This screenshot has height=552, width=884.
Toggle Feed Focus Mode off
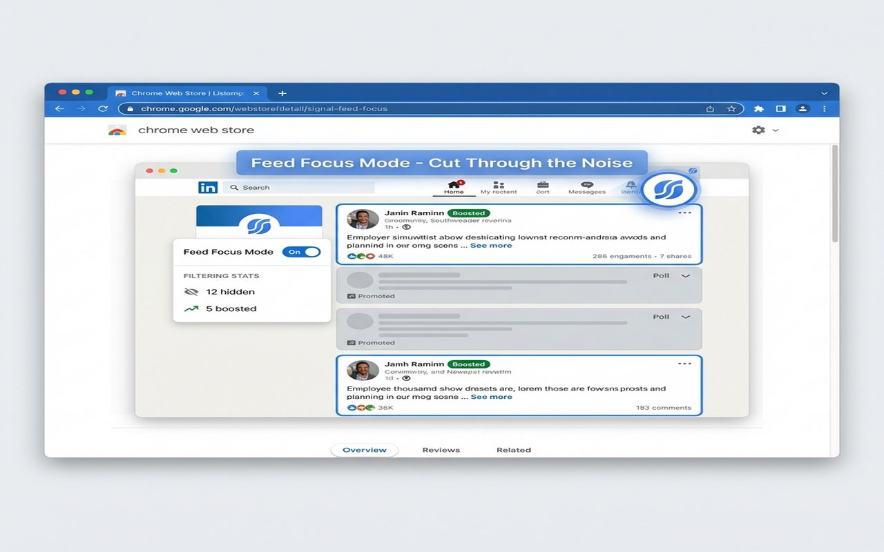[x=302, y=252]
